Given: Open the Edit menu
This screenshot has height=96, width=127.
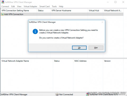Looking at the screenshot, I should tap(13, 6).
